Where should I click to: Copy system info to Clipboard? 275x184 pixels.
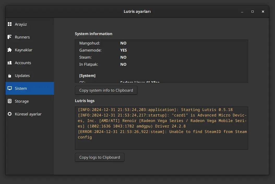pyautogui.click(x=106, y=90)
